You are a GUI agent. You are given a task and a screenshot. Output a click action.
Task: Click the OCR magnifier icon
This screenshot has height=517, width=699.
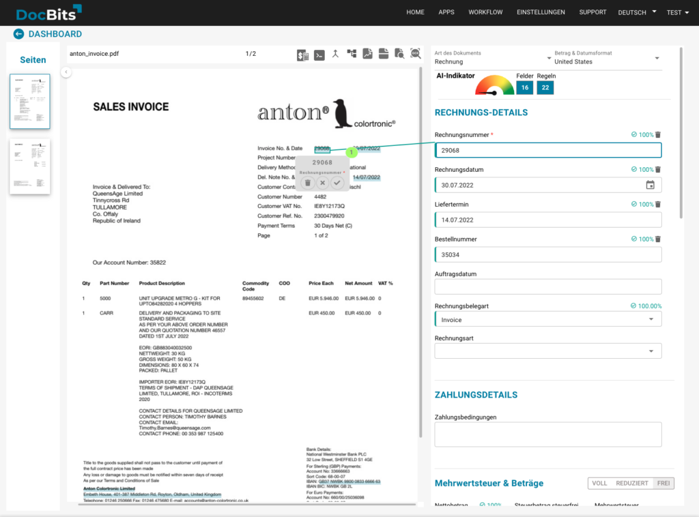pyautogui.click(x=415, y=55)
